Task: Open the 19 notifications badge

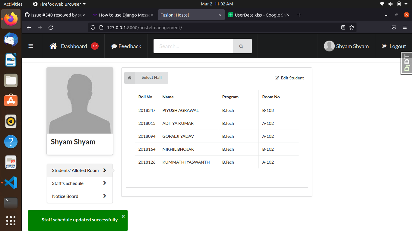Action: point(95,46)
